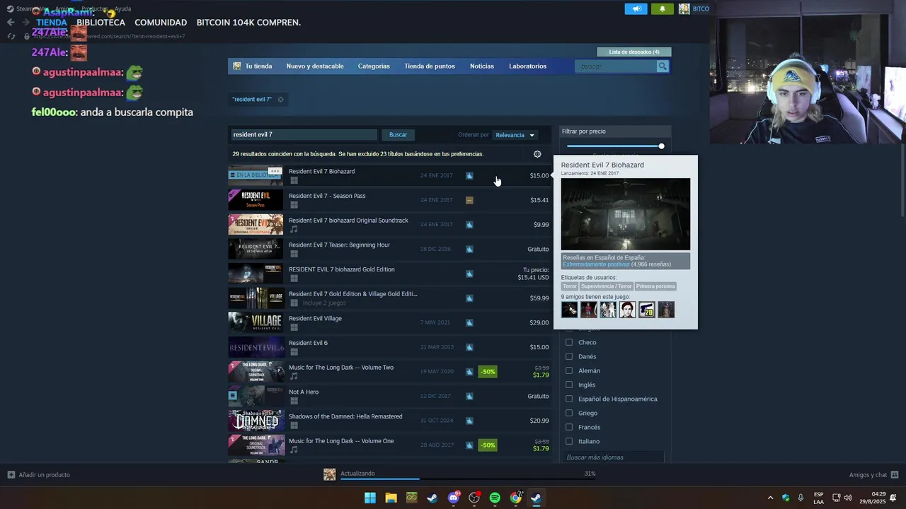Open the Relevancia sort dropdown

pos(515,135)
